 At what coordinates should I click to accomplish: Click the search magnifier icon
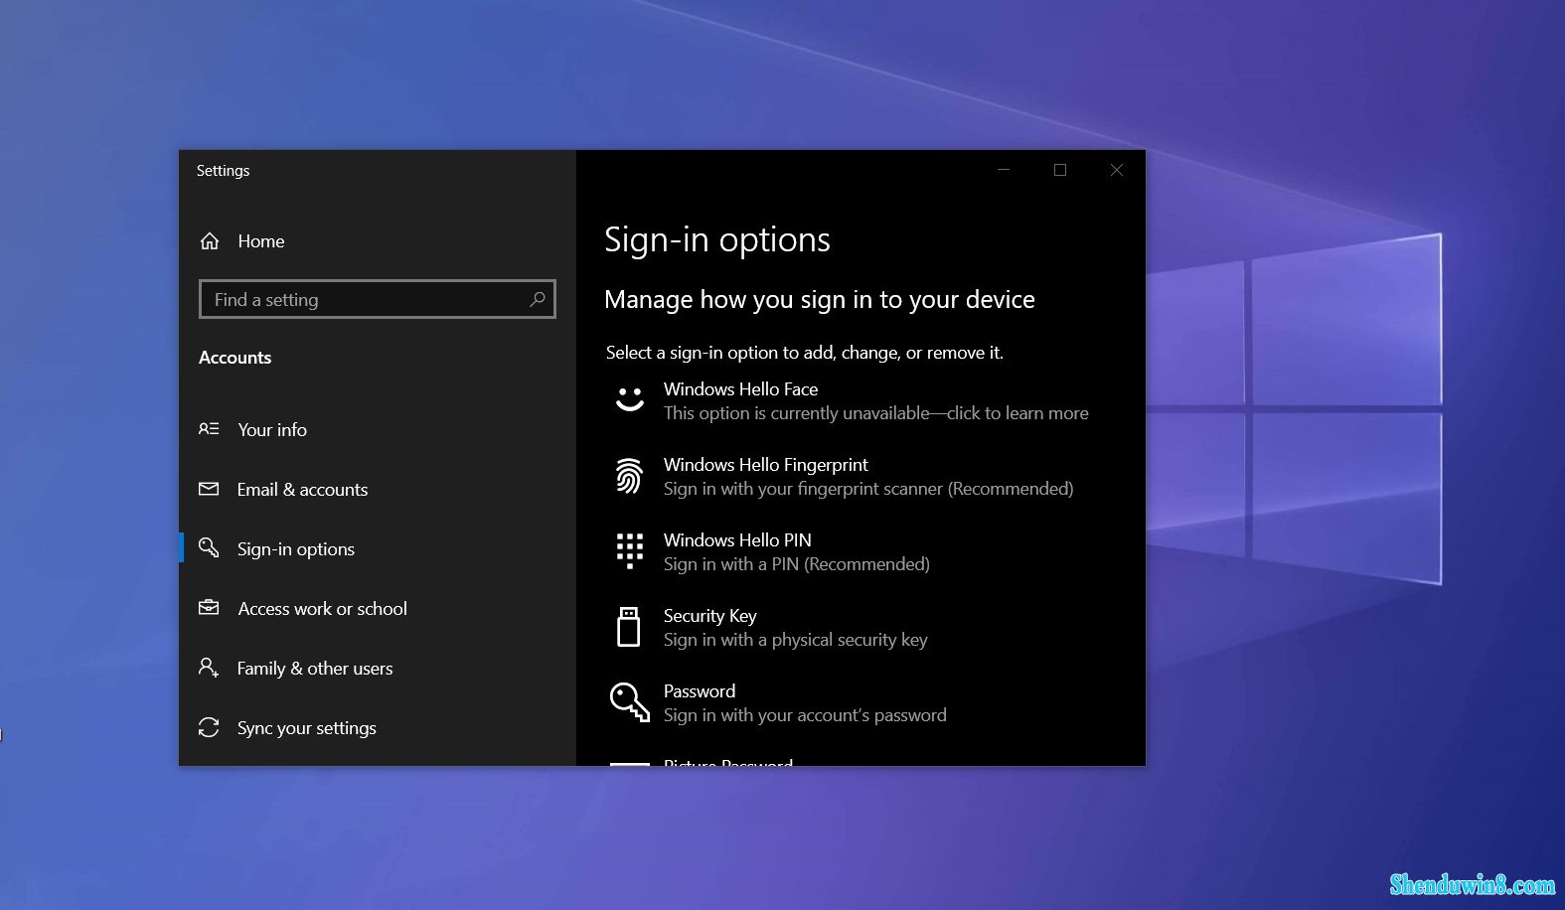tap(538, 299)
